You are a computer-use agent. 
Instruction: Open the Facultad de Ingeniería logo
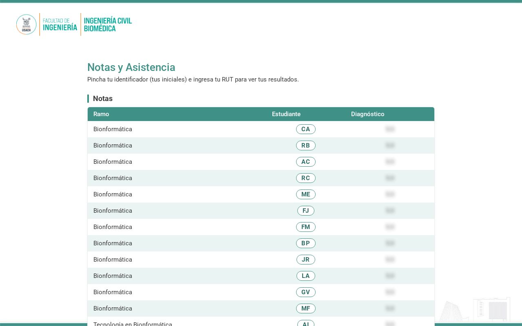[x=60, y=24]
